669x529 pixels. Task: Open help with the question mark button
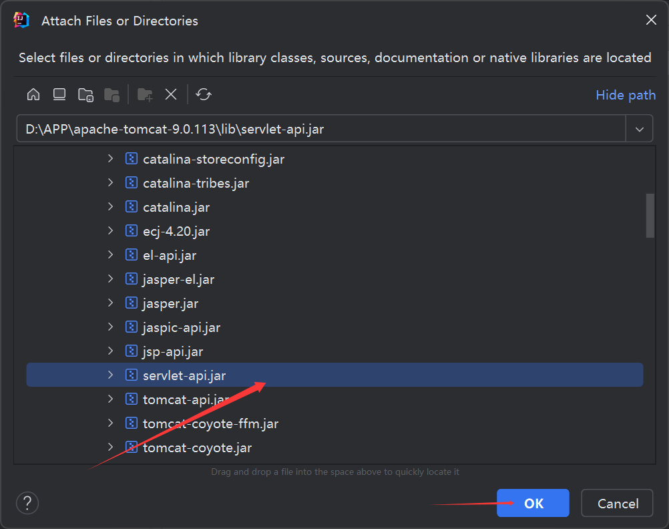point(27,503)
